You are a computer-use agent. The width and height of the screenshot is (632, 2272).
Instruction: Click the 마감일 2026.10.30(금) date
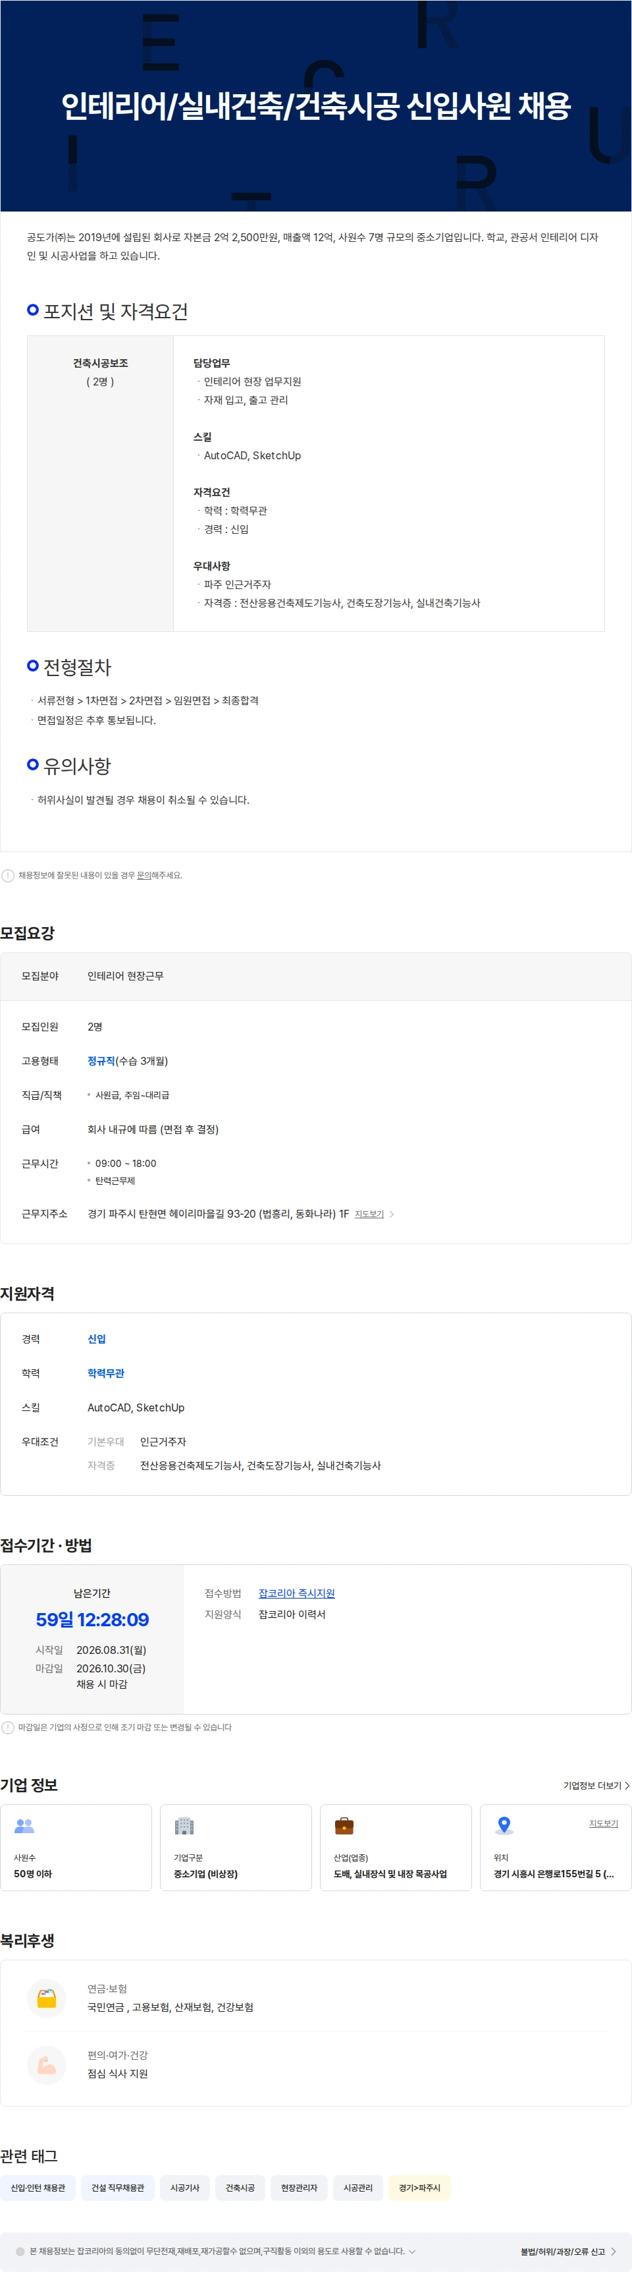(x=111, y=1668)
